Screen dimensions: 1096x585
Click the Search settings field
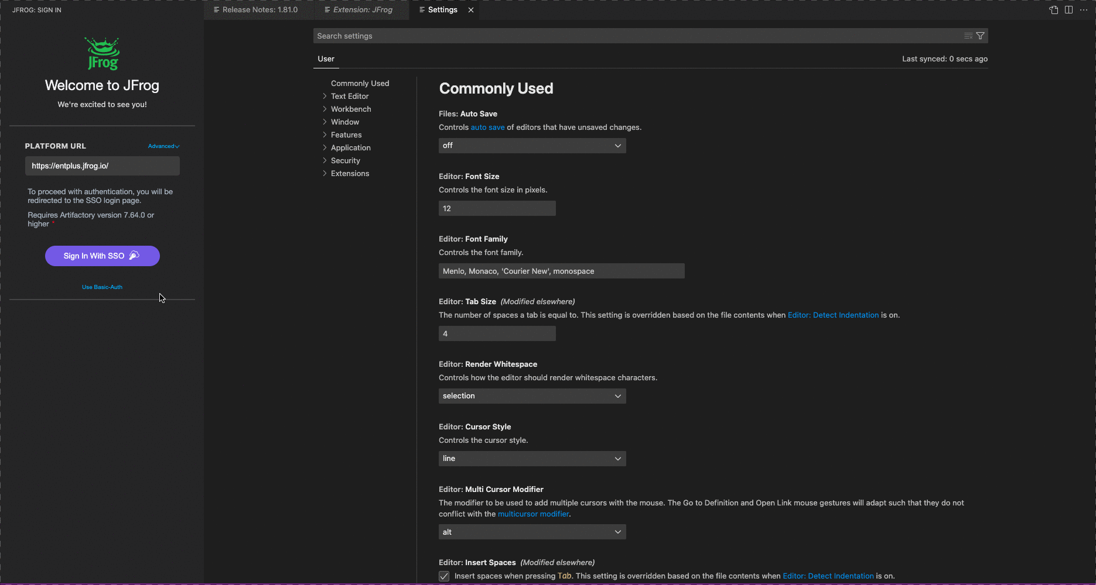click(586, 36)
